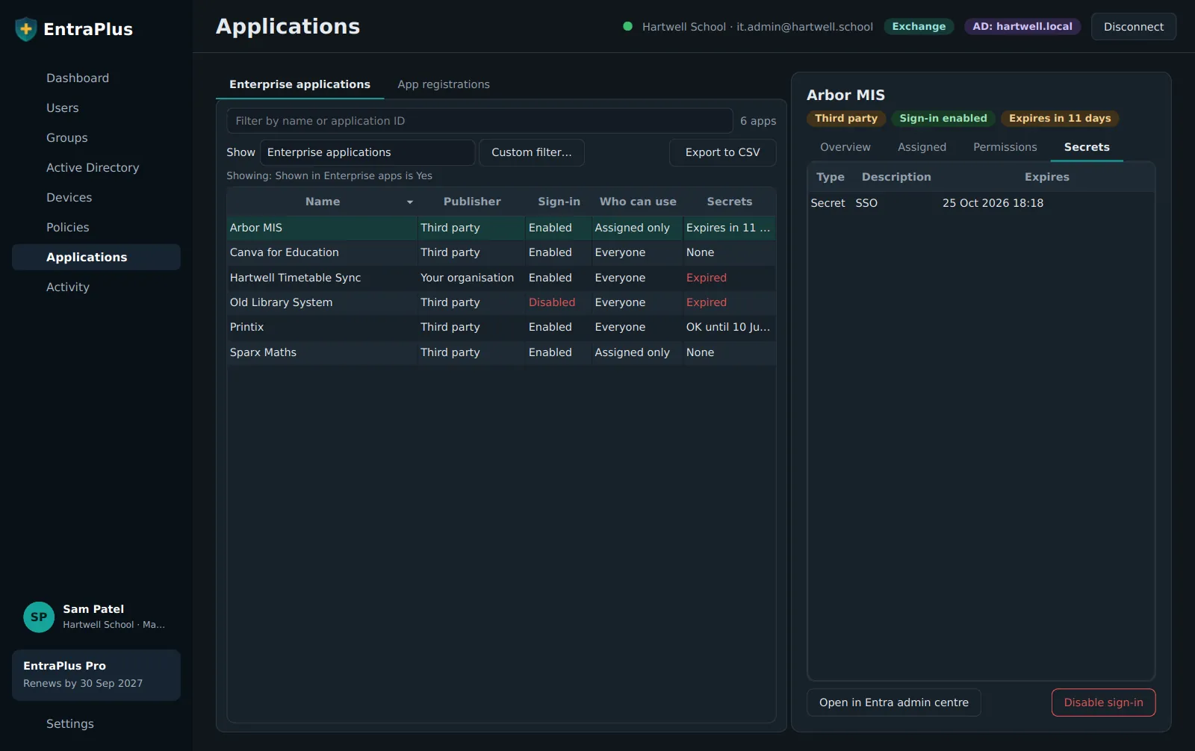
Task: Click the Custom filter… button
Action: (532, 152)
